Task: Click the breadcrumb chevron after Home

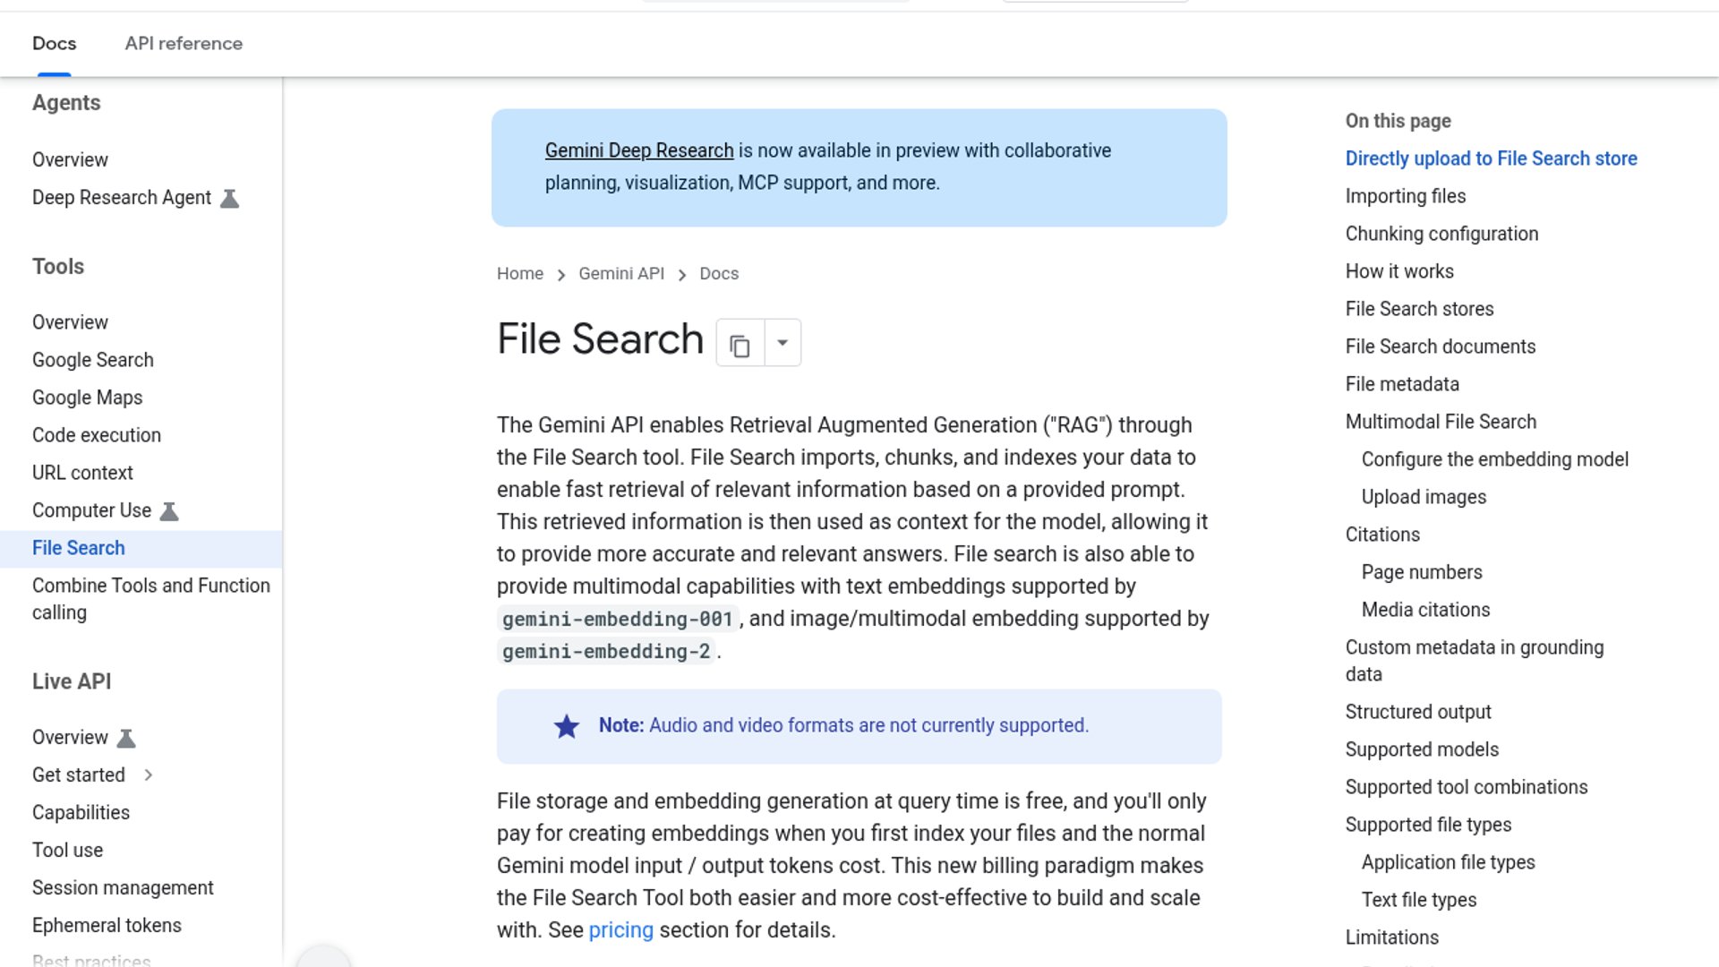Action: 561,275
